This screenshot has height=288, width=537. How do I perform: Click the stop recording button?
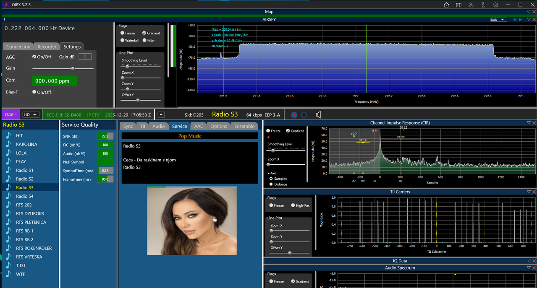click(x=304, y=114)
